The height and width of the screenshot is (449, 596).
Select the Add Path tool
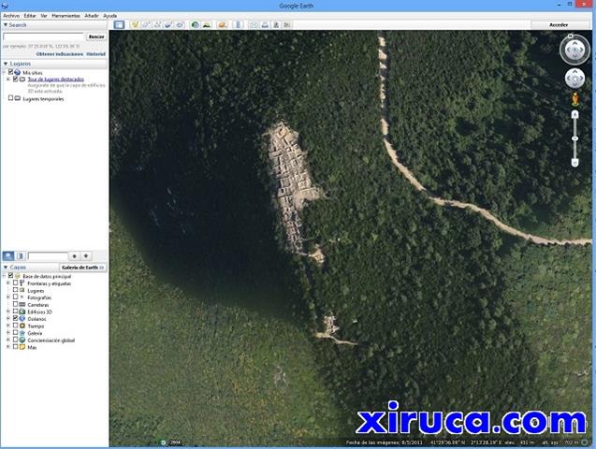point(157,25)
